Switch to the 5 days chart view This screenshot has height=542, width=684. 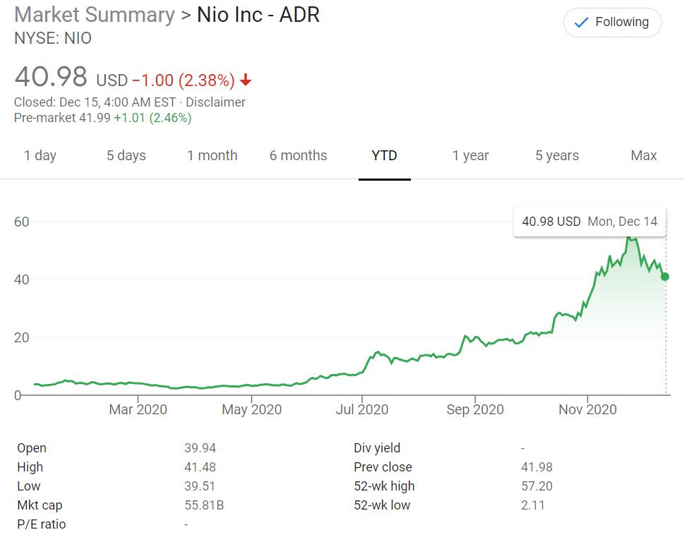[126, 155]
